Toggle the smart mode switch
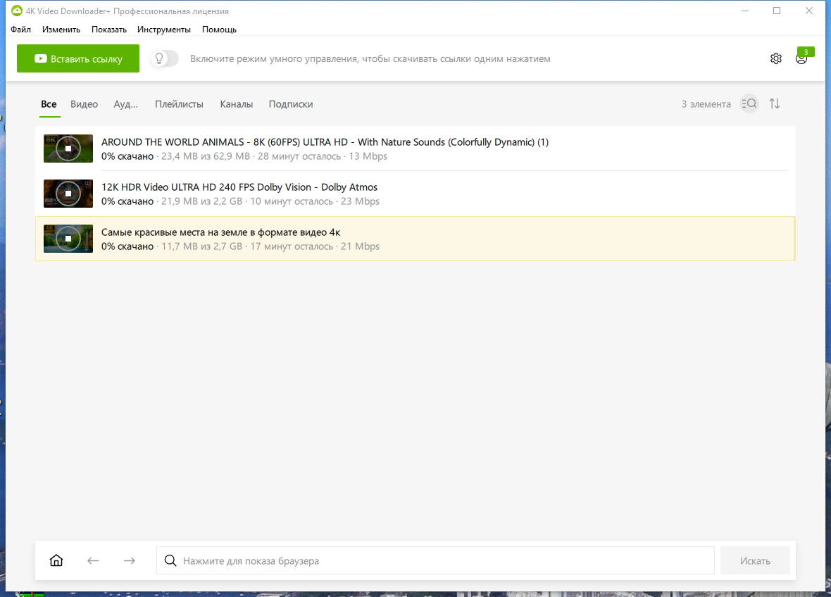 (x=165, y=58)
